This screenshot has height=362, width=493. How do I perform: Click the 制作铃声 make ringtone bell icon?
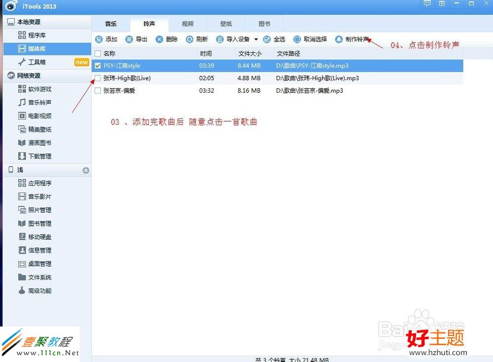tap(339, 39)
